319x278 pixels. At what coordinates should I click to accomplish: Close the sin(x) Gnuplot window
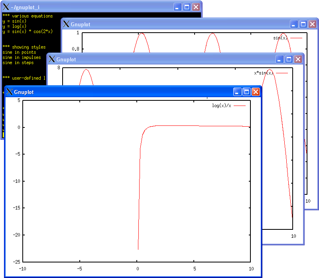312,24
